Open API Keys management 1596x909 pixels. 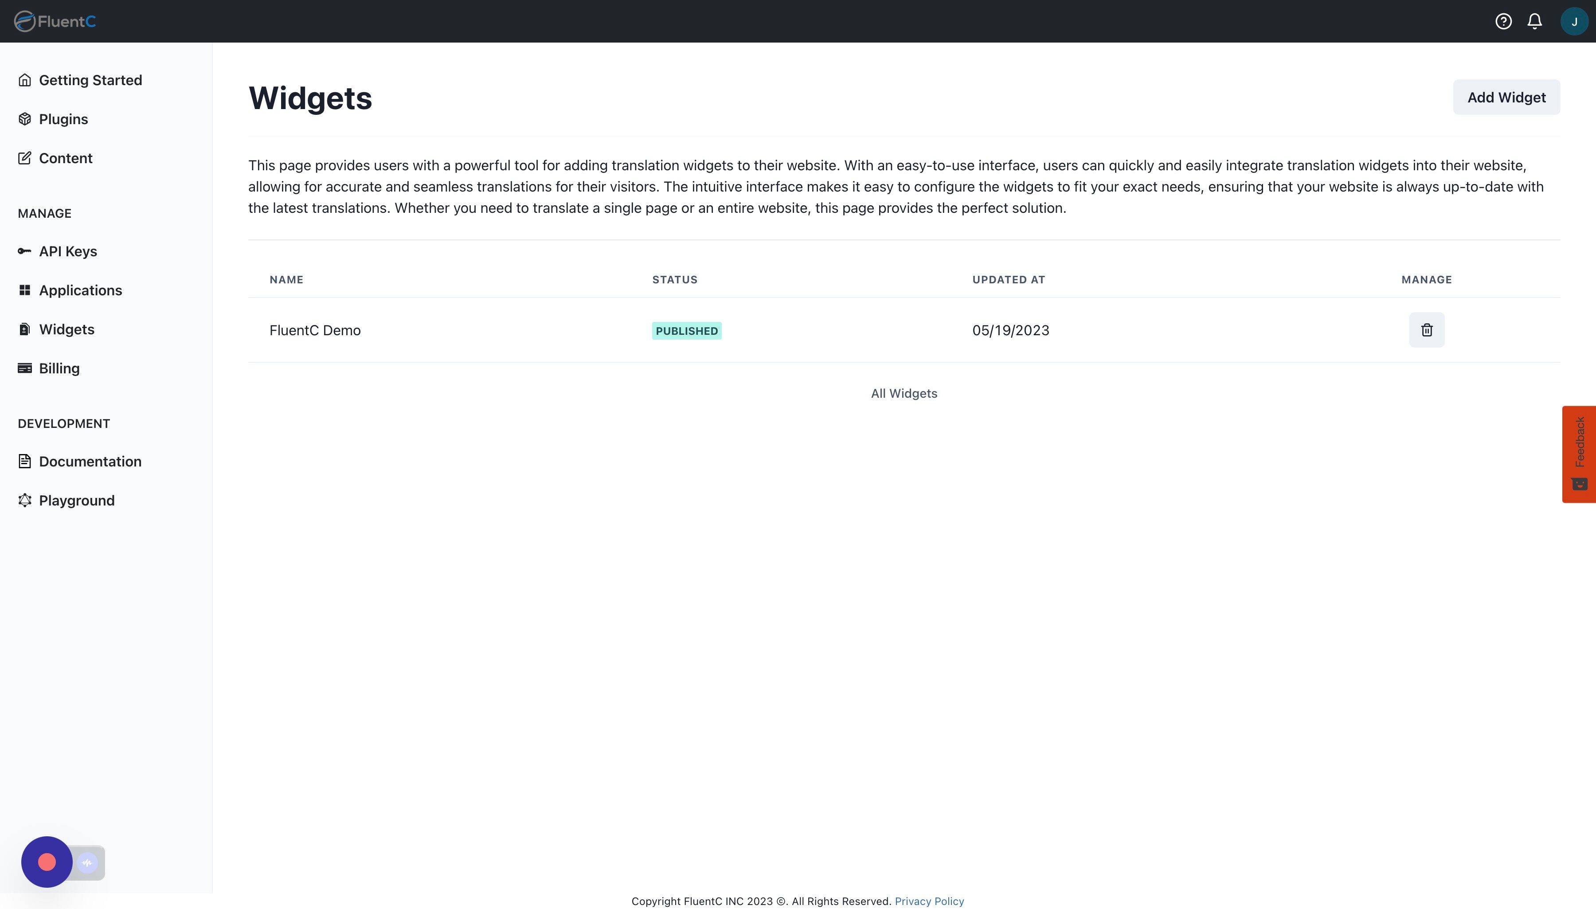click(67, 251)
